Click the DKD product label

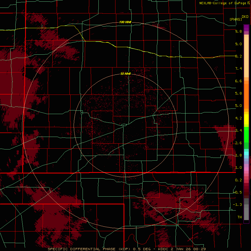(245, 16)
